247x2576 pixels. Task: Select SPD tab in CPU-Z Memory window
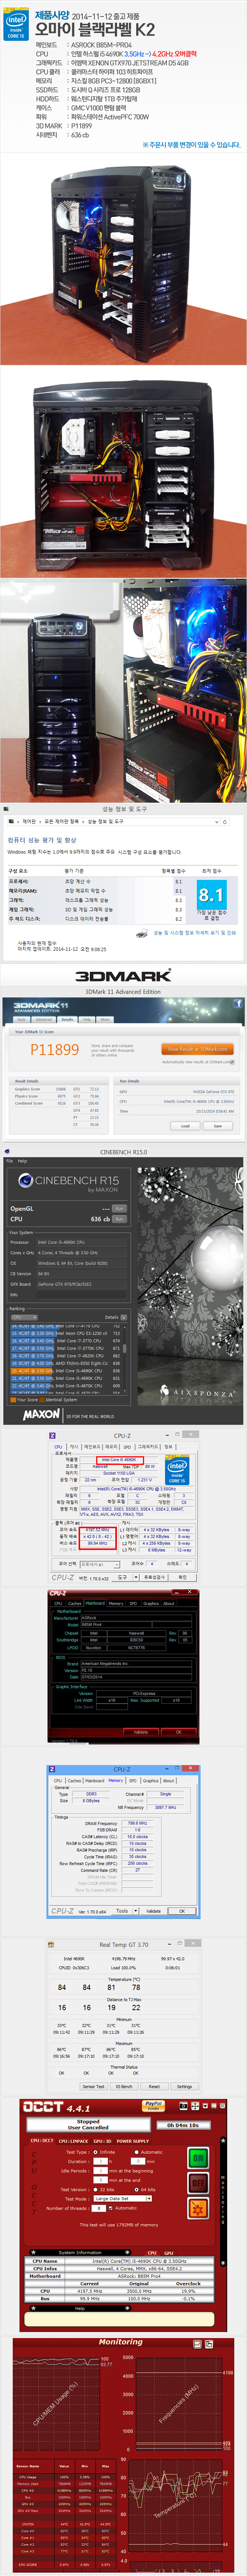(x=133, y=1780)
